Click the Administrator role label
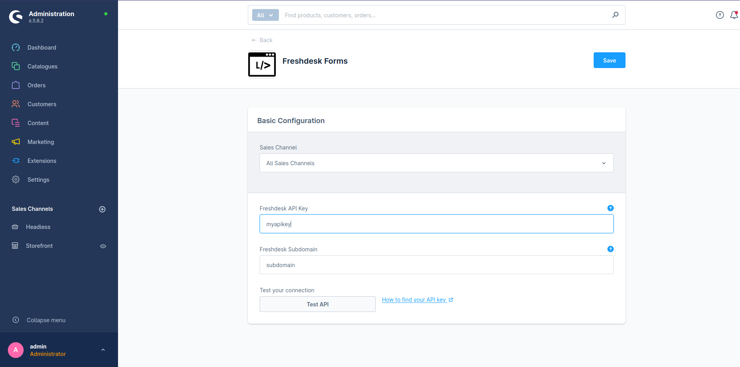Screen dimensions: 740x367 [48, 354]
